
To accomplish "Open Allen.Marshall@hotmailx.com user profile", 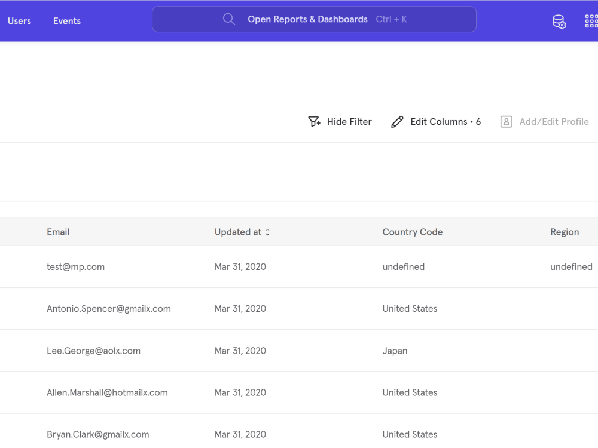I will click(107, 392).
